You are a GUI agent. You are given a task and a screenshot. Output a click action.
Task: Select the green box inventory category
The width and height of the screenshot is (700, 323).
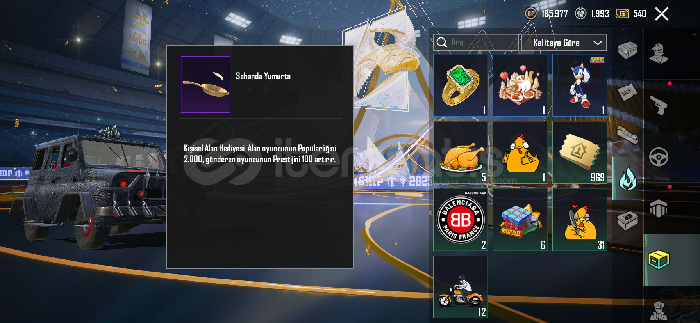659,260
